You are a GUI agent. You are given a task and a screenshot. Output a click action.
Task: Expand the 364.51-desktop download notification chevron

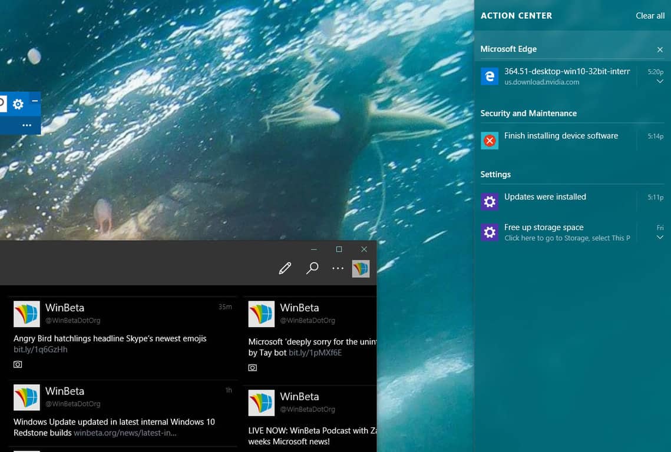pyautogui.click(x=660, y=81)
